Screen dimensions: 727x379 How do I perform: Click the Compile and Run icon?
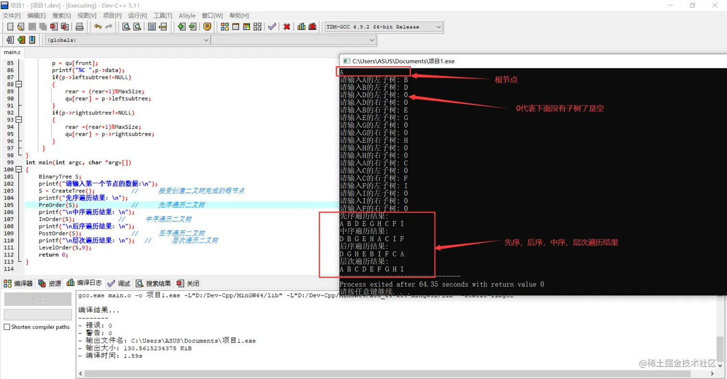point(246,27)
